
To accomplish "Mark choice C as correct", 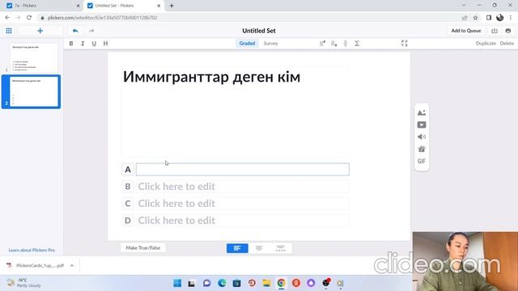I will coord(128,204).
